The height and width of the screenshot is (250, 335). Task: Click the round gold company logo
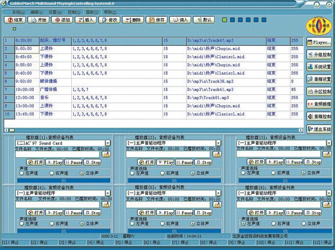(319, 26)
